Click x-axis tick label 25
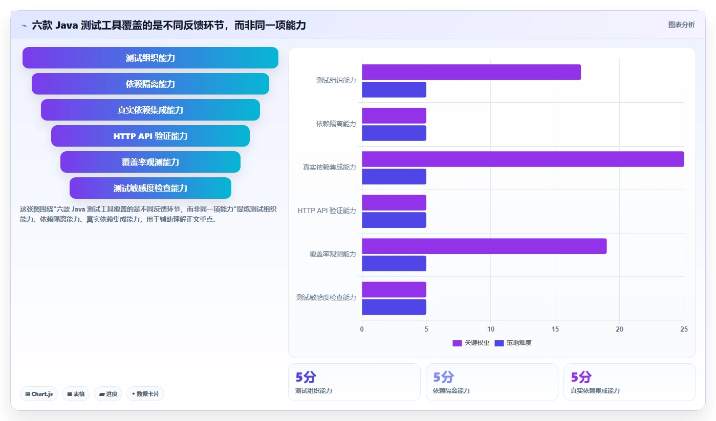The width and height of the screenshot is (716, 421). point(684,330)
